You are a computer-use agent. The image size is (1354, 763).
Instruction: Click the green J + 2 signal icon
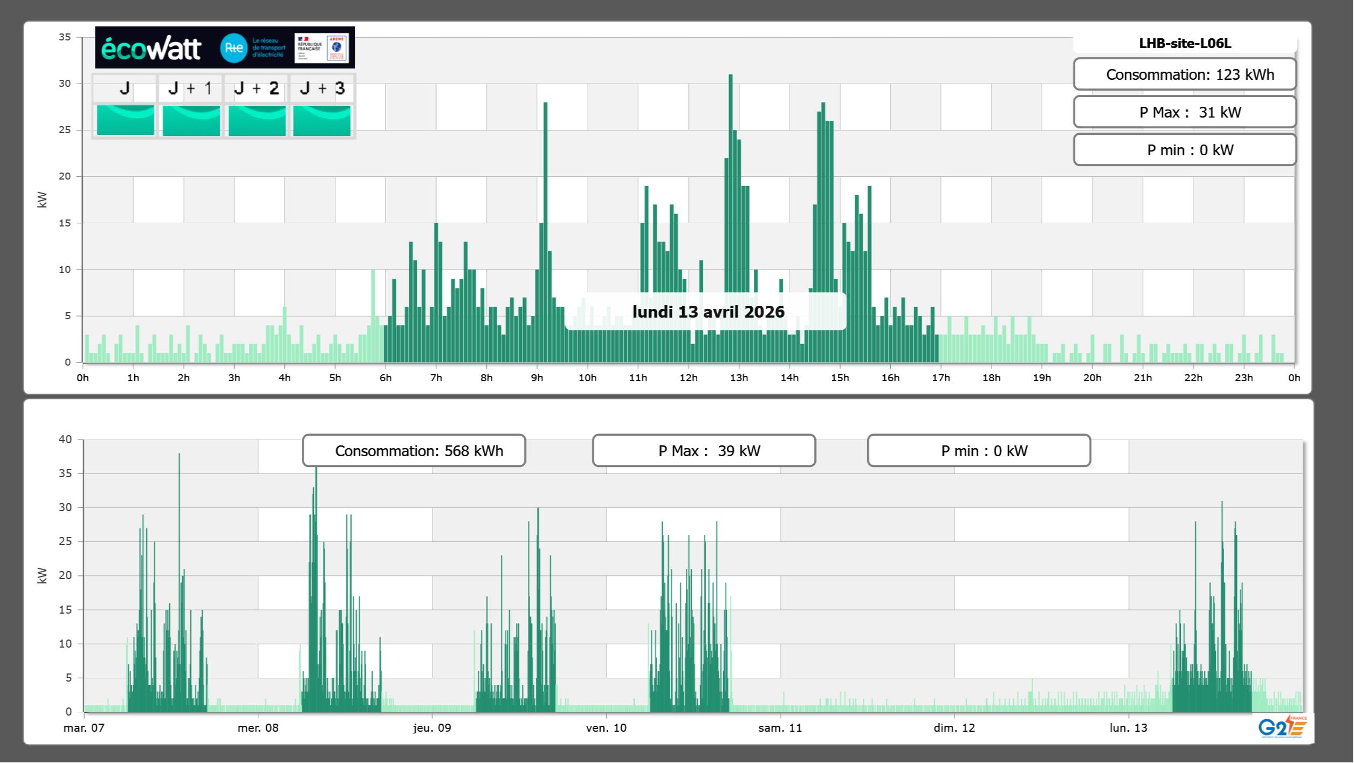[x=257, y=120]
